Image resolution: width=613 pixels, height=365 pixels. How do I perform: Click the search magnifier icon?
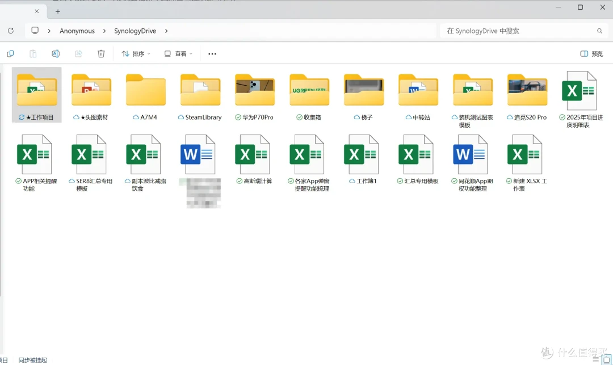599,31
